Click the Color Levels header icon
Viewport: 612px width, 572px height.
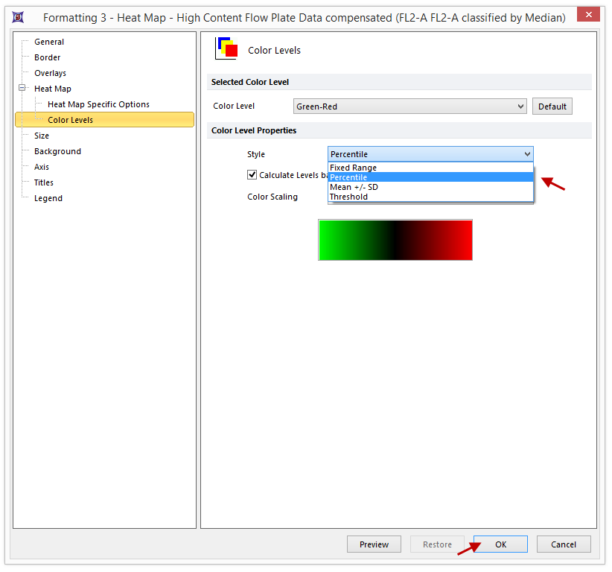pyautogui.click(x=226, y=48)
